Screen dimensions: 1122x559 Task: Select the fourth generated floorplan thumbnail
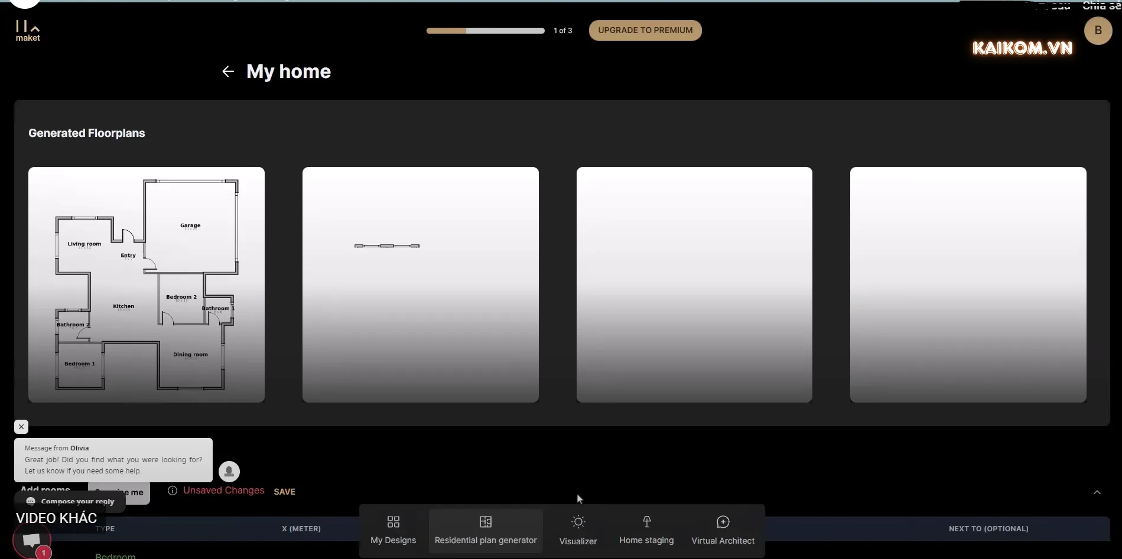(x=968, y=285)
